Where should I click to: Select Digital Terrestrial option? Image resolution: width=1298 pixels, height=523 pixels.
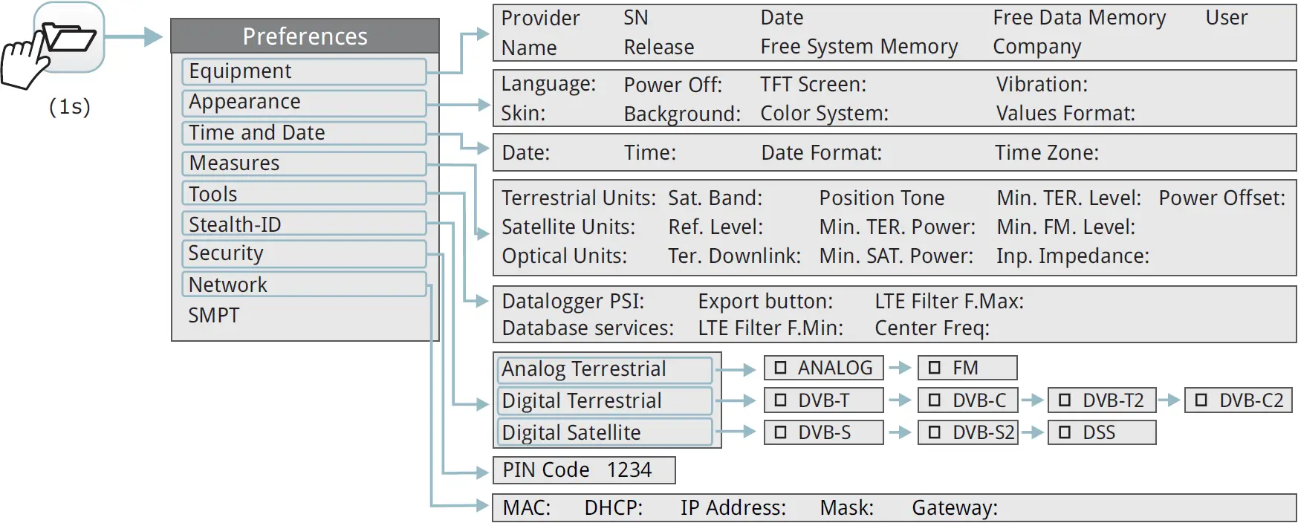coord(605,401)
